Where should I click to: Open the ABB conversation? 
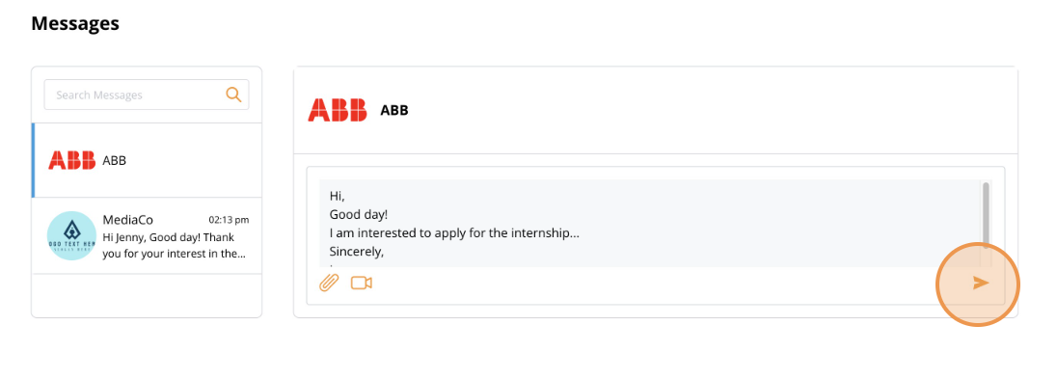pyautogui.click(x=147, y=160)
